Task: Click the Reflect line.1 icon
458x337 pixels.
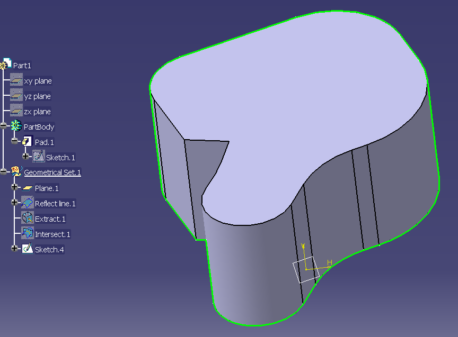Action: [x=28, y=202]
